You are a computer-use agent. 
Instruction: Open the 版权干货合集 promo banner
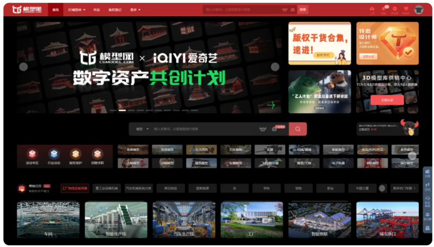(x=320, y=43)
